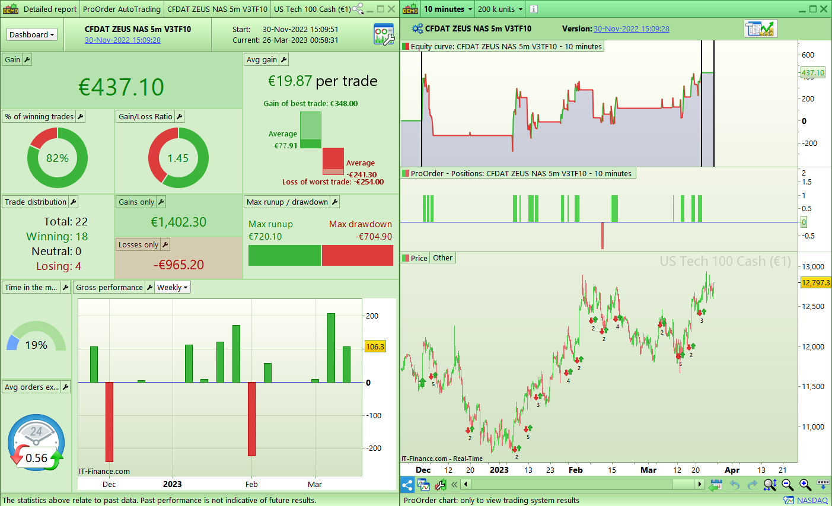The height and width of the screenshot is (506, 832).
Task: Click the Gross performance label button
Action: click(x=110, y=287)
